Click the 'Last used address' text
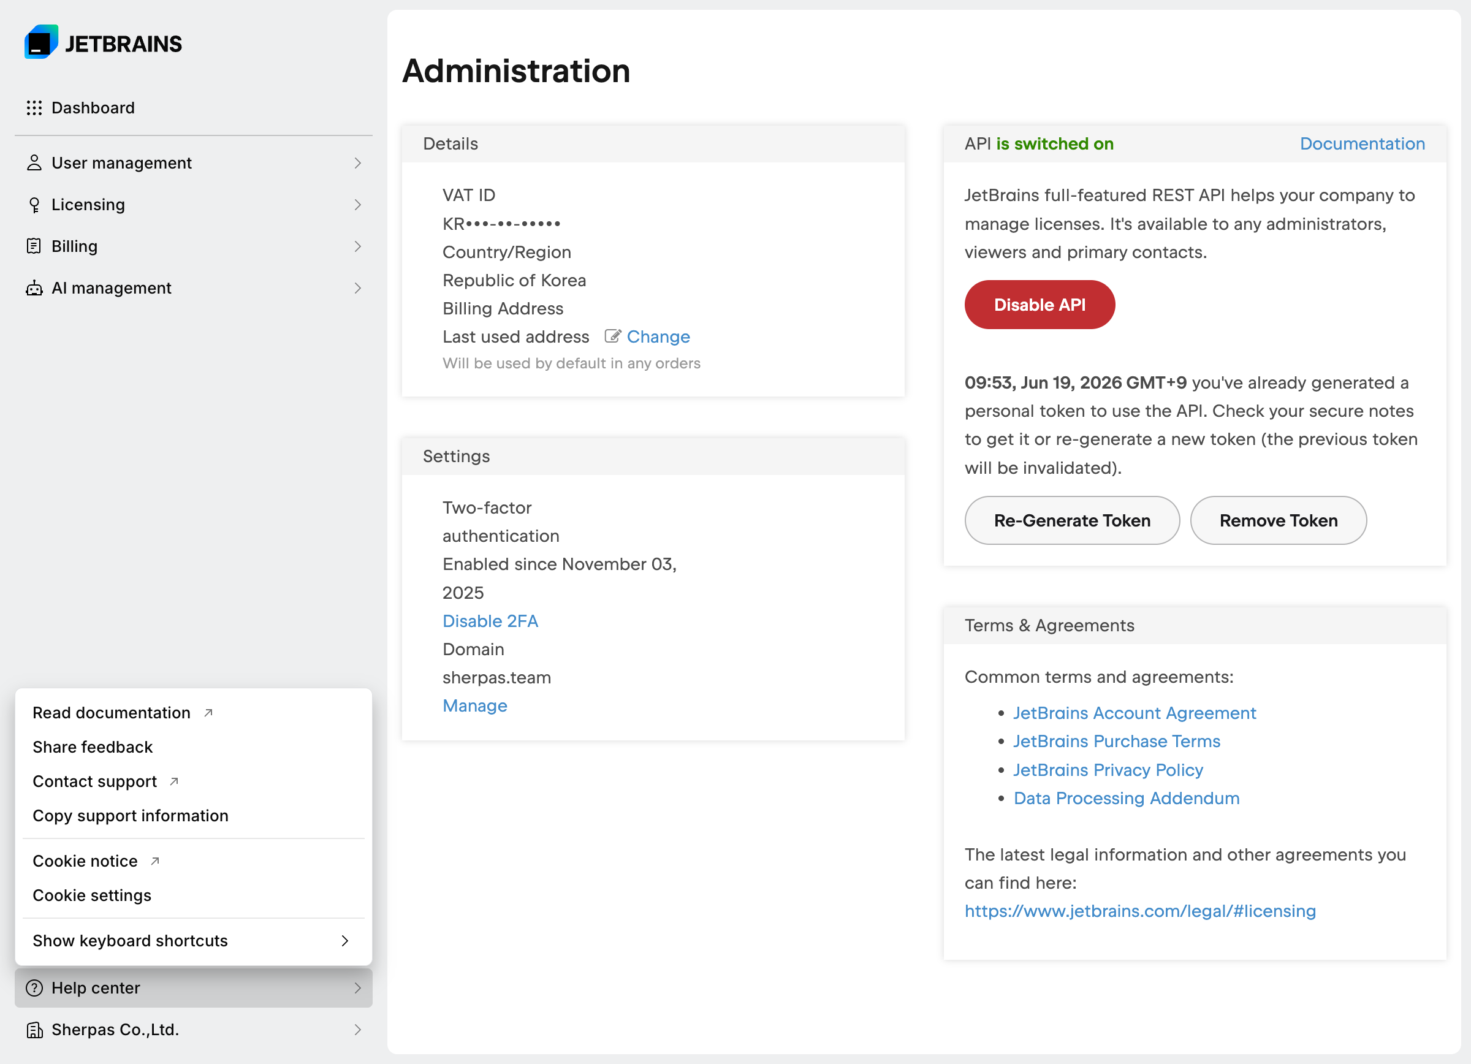1471x1064 pixels. [515, 336]
